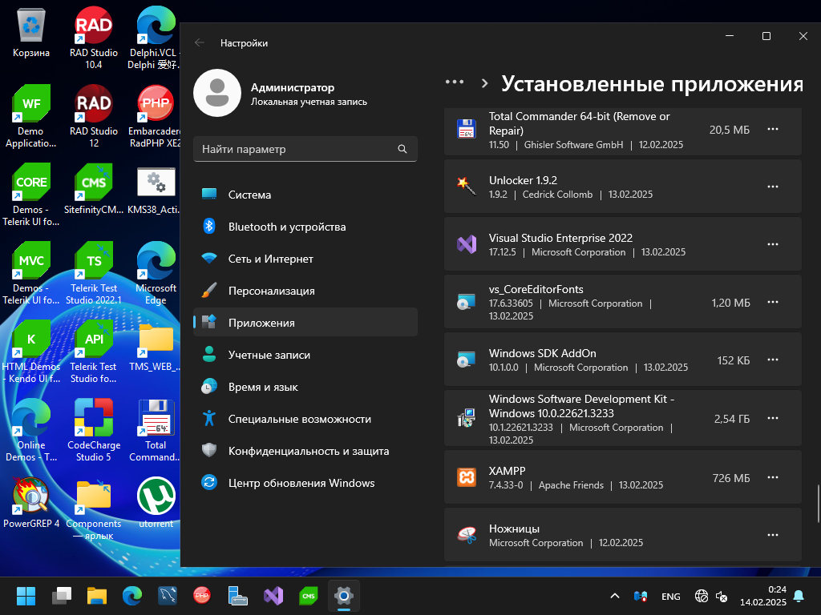Image resolution: width=821 pixels, height=615 pixels.
Task: Select the WF Demo Application desktop icon
Action: [x=31, y=116]
